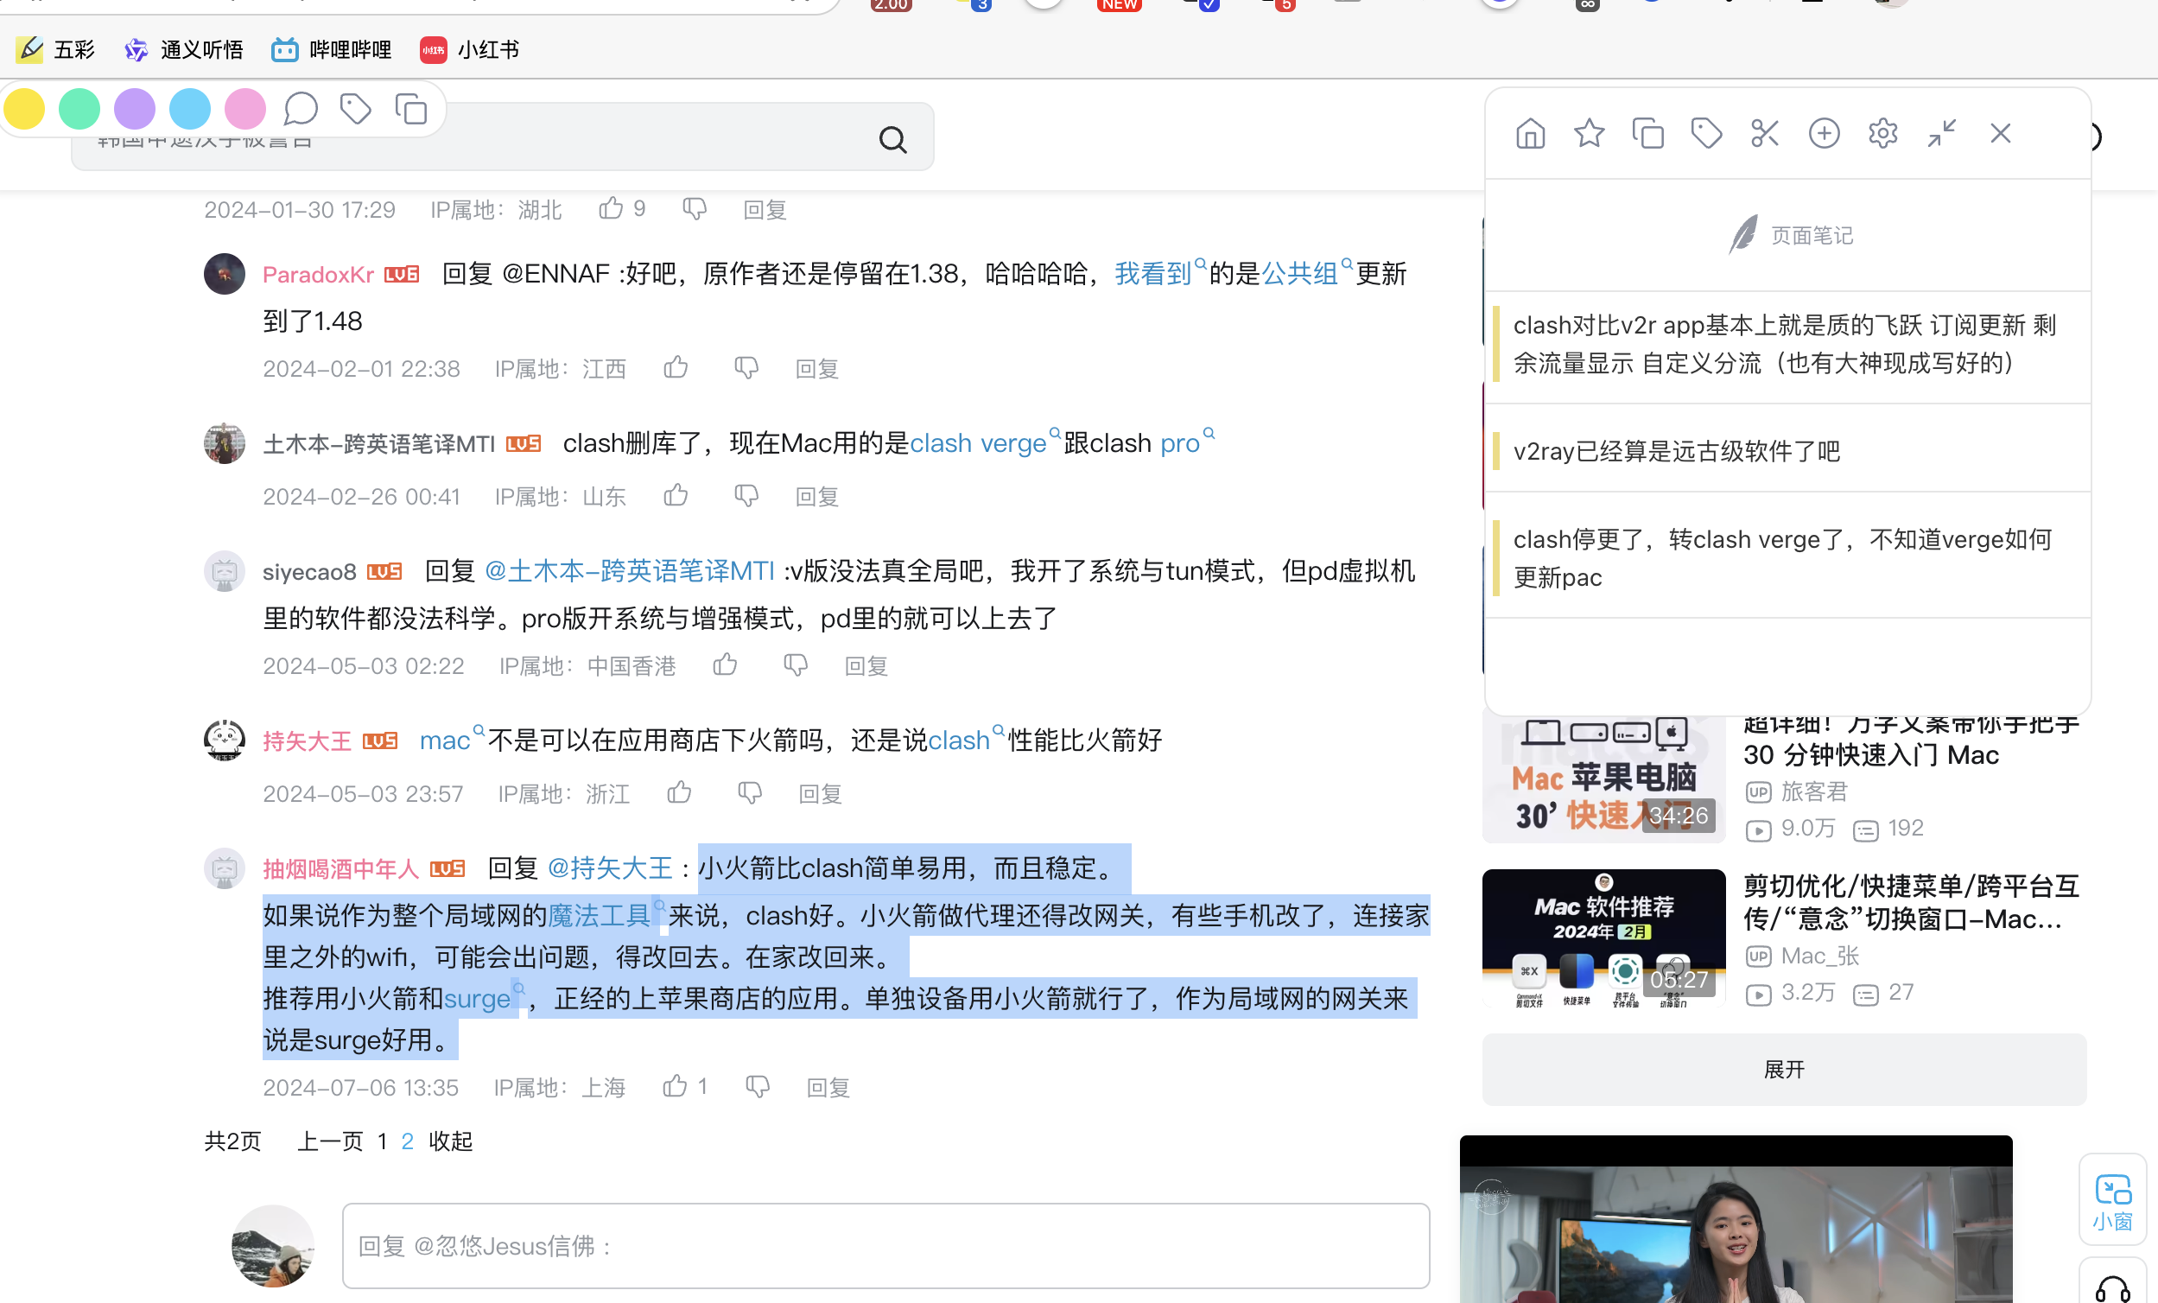Image resolution: width=2158 pixels, height=1303 pixels.
Task: Open siyecao8's profile
Action: [309, 572]
